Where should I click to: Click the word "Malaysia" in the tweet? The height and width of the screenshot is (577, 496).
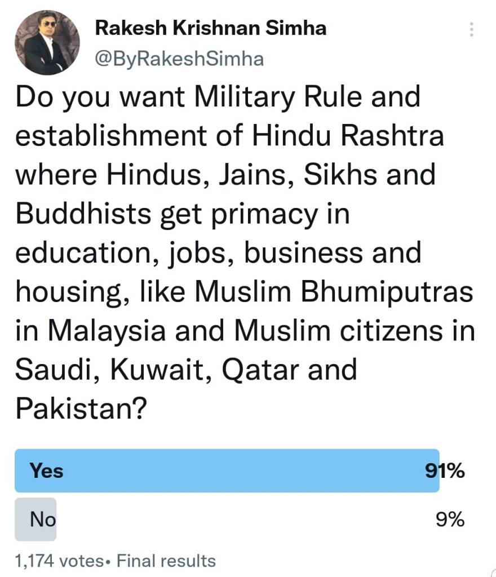(108, 331)
